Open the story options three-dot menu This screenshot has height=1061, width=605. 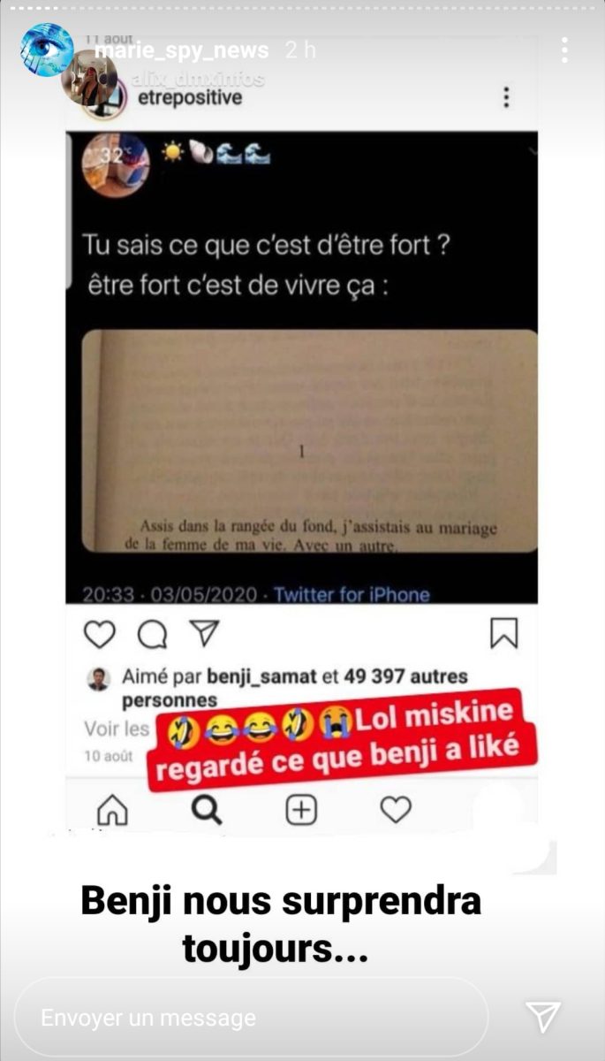564,50
